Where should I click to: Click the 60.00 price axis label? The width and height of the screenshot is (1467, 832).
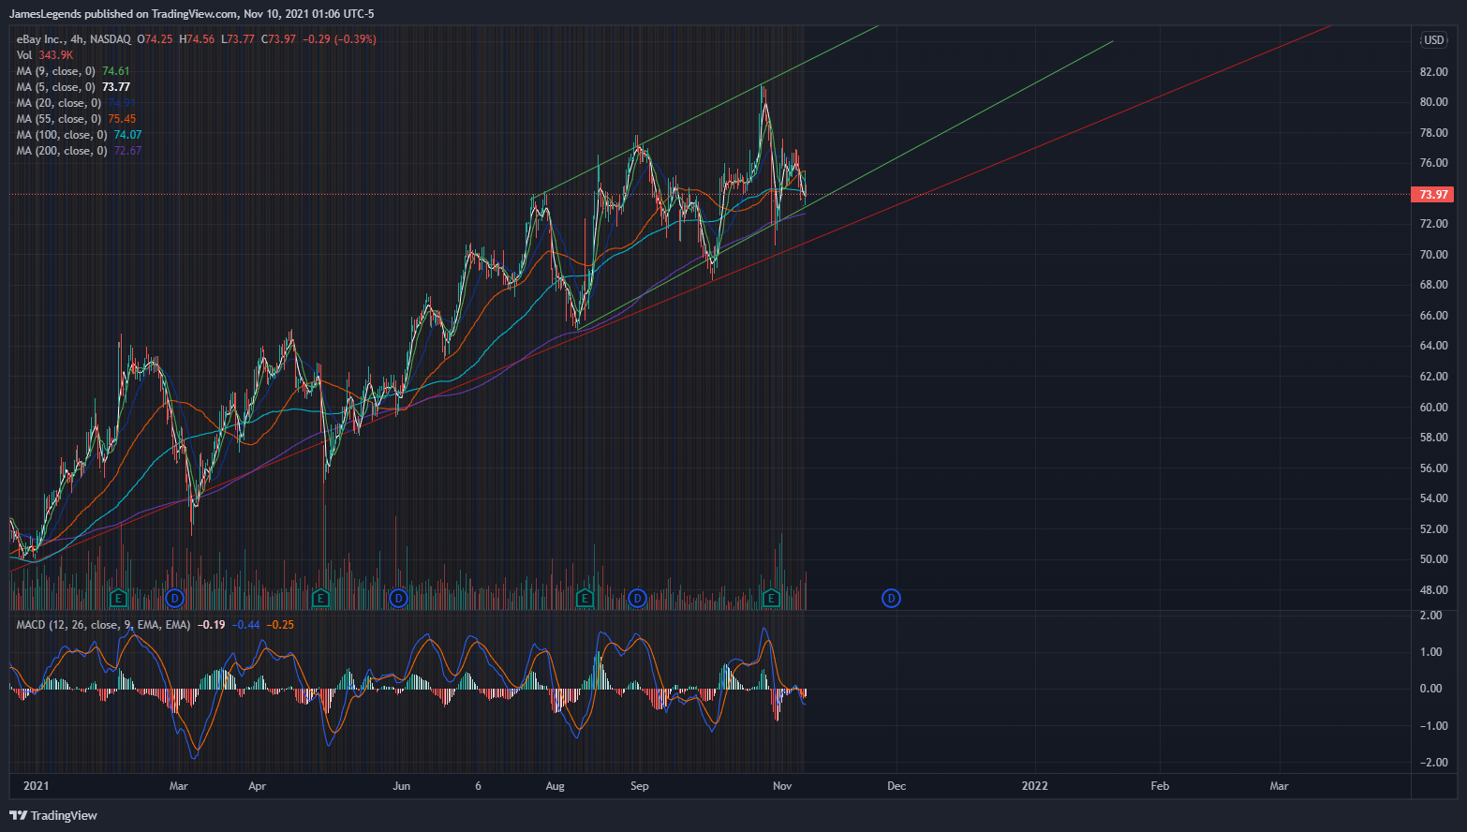[1433, 407]
